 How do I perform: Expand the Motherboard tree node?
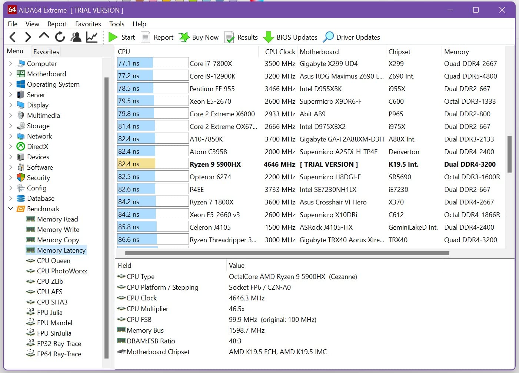coord(10,74)
